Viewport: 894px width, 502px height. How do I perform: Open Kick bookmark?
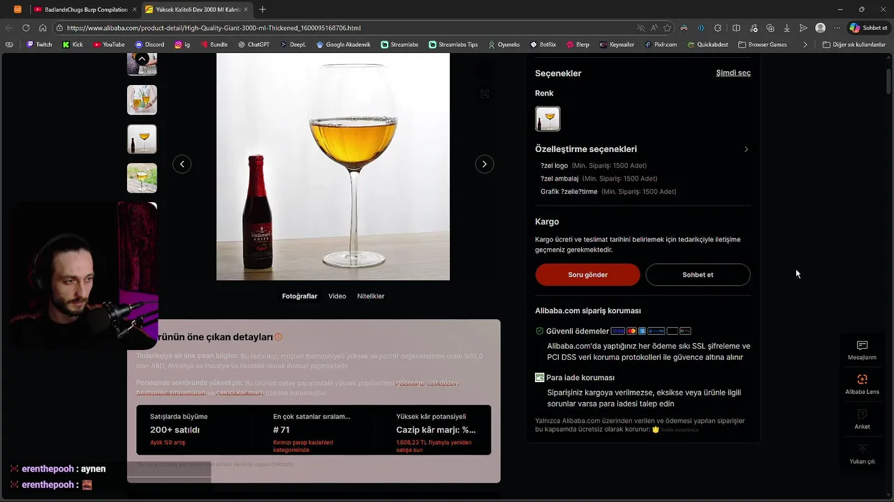coord(73,45)
